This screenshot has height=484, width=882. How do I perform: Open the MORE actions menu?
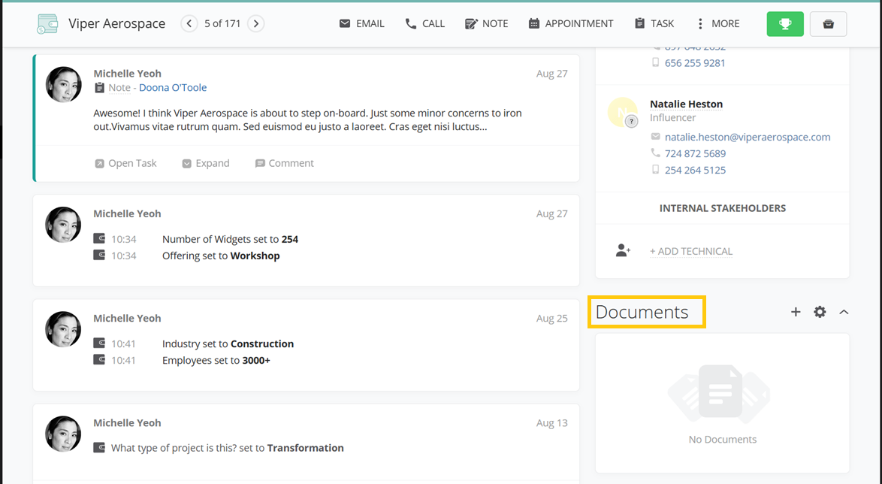(717, 24)
